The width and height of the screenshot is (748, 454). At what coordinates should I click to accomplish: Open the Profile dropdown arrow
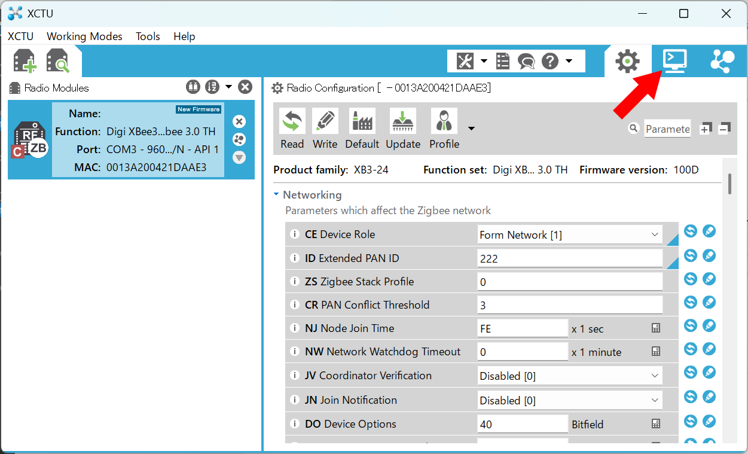click(x=472, y=129)
